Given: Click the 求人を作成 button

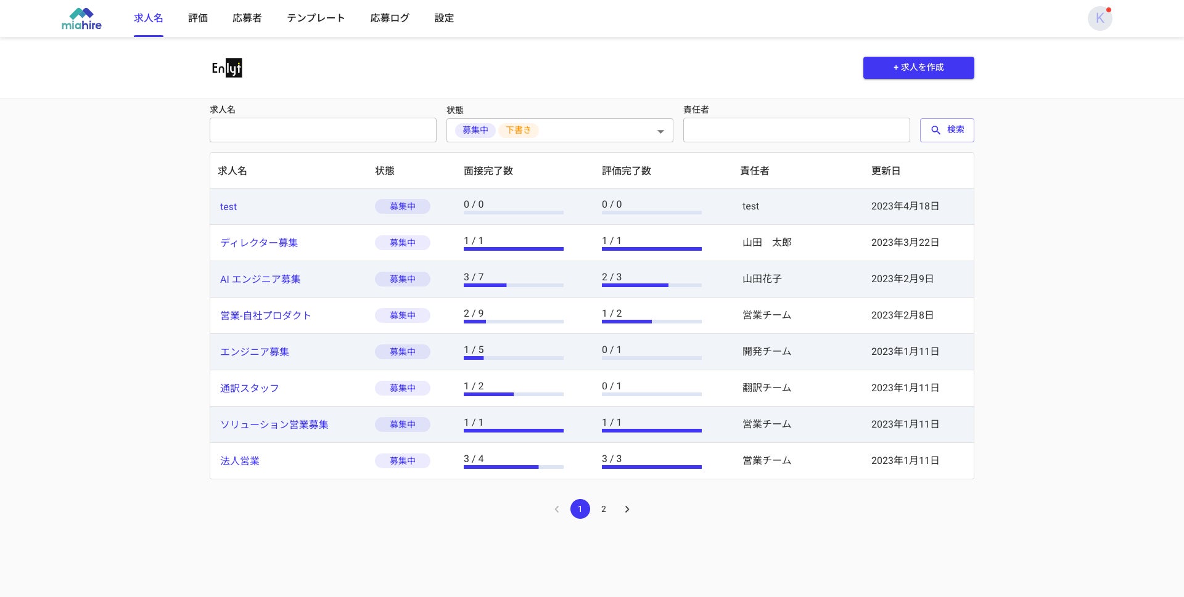Looking at the screenshot, I should coord(919,68).
